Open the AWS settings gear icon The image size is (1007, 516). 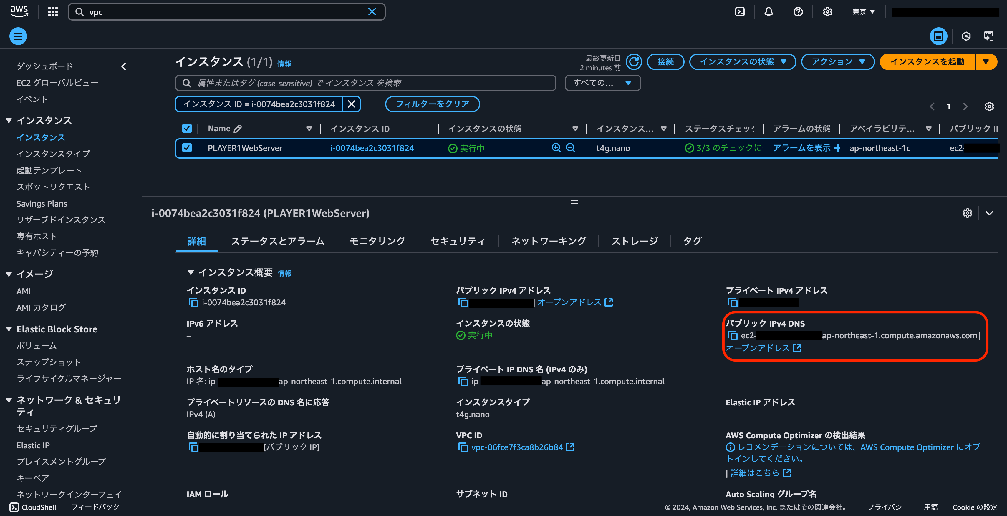pos(827,12)
